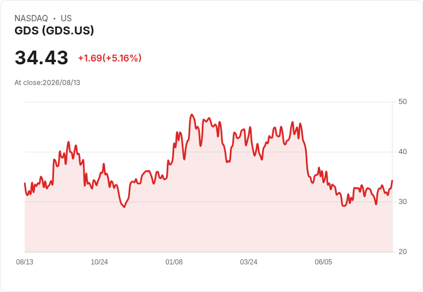The height and width of the screenshot is (292, 423).
Task: Click the 40 price axis label
Action: point(402,152)
